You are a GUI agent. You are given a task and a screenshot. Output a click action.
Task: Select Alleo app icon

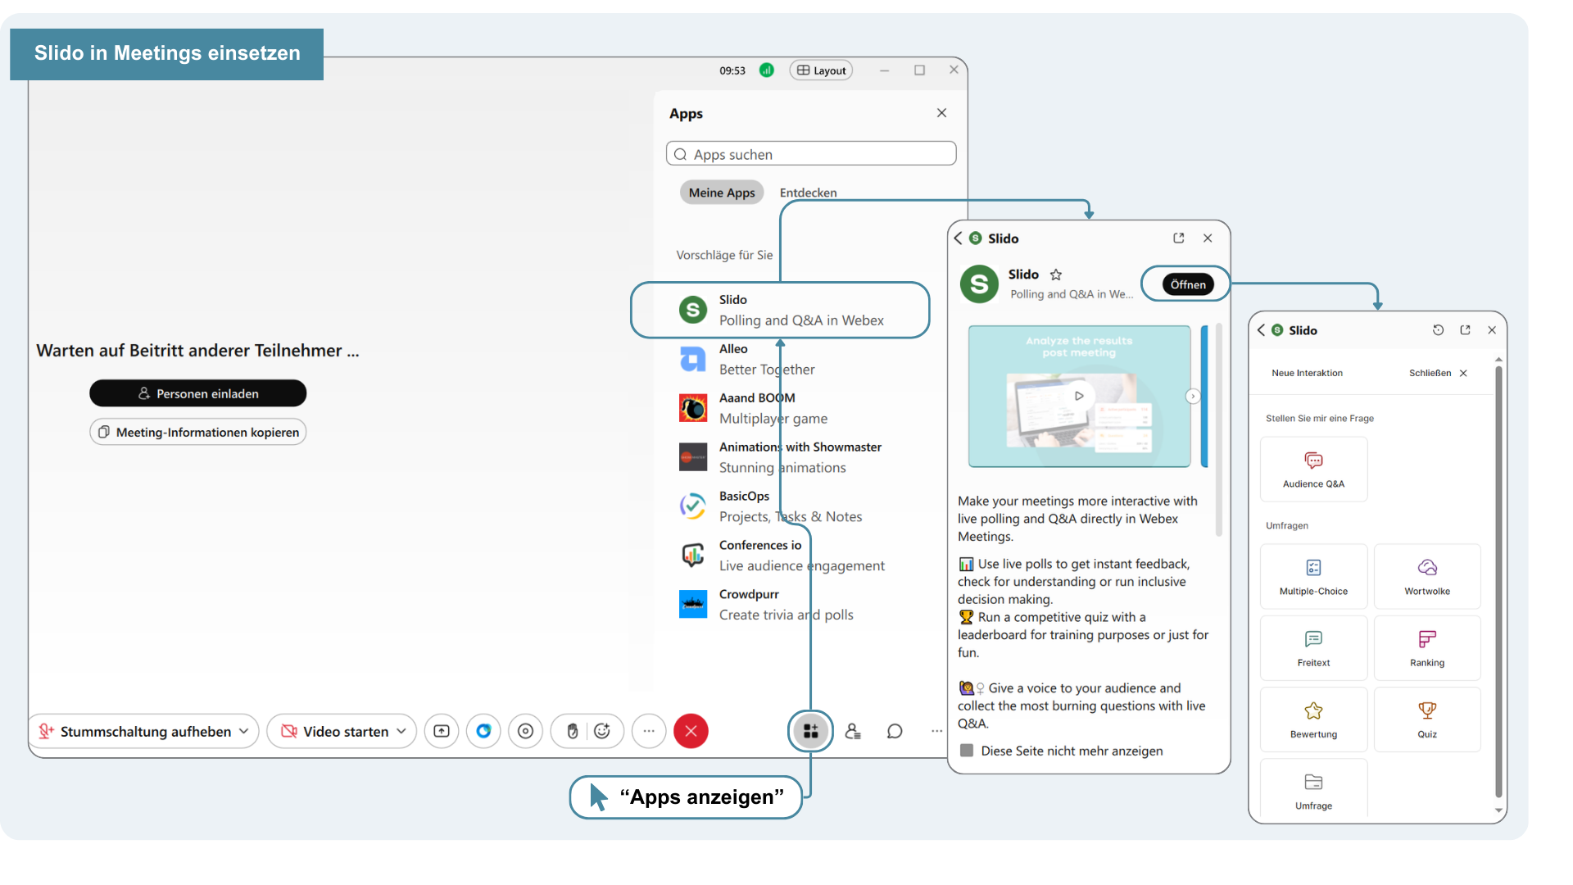click(693, 359)
